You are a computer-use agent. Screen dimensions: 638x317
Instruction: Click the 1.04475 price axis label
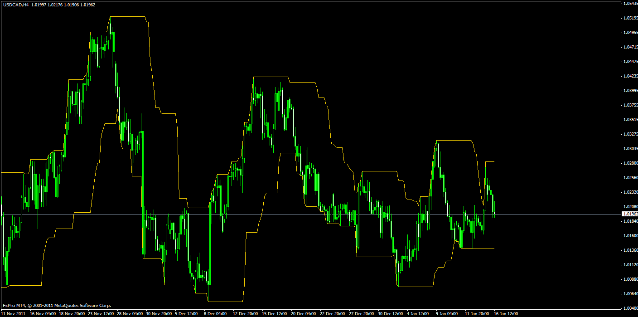[630, 62]
